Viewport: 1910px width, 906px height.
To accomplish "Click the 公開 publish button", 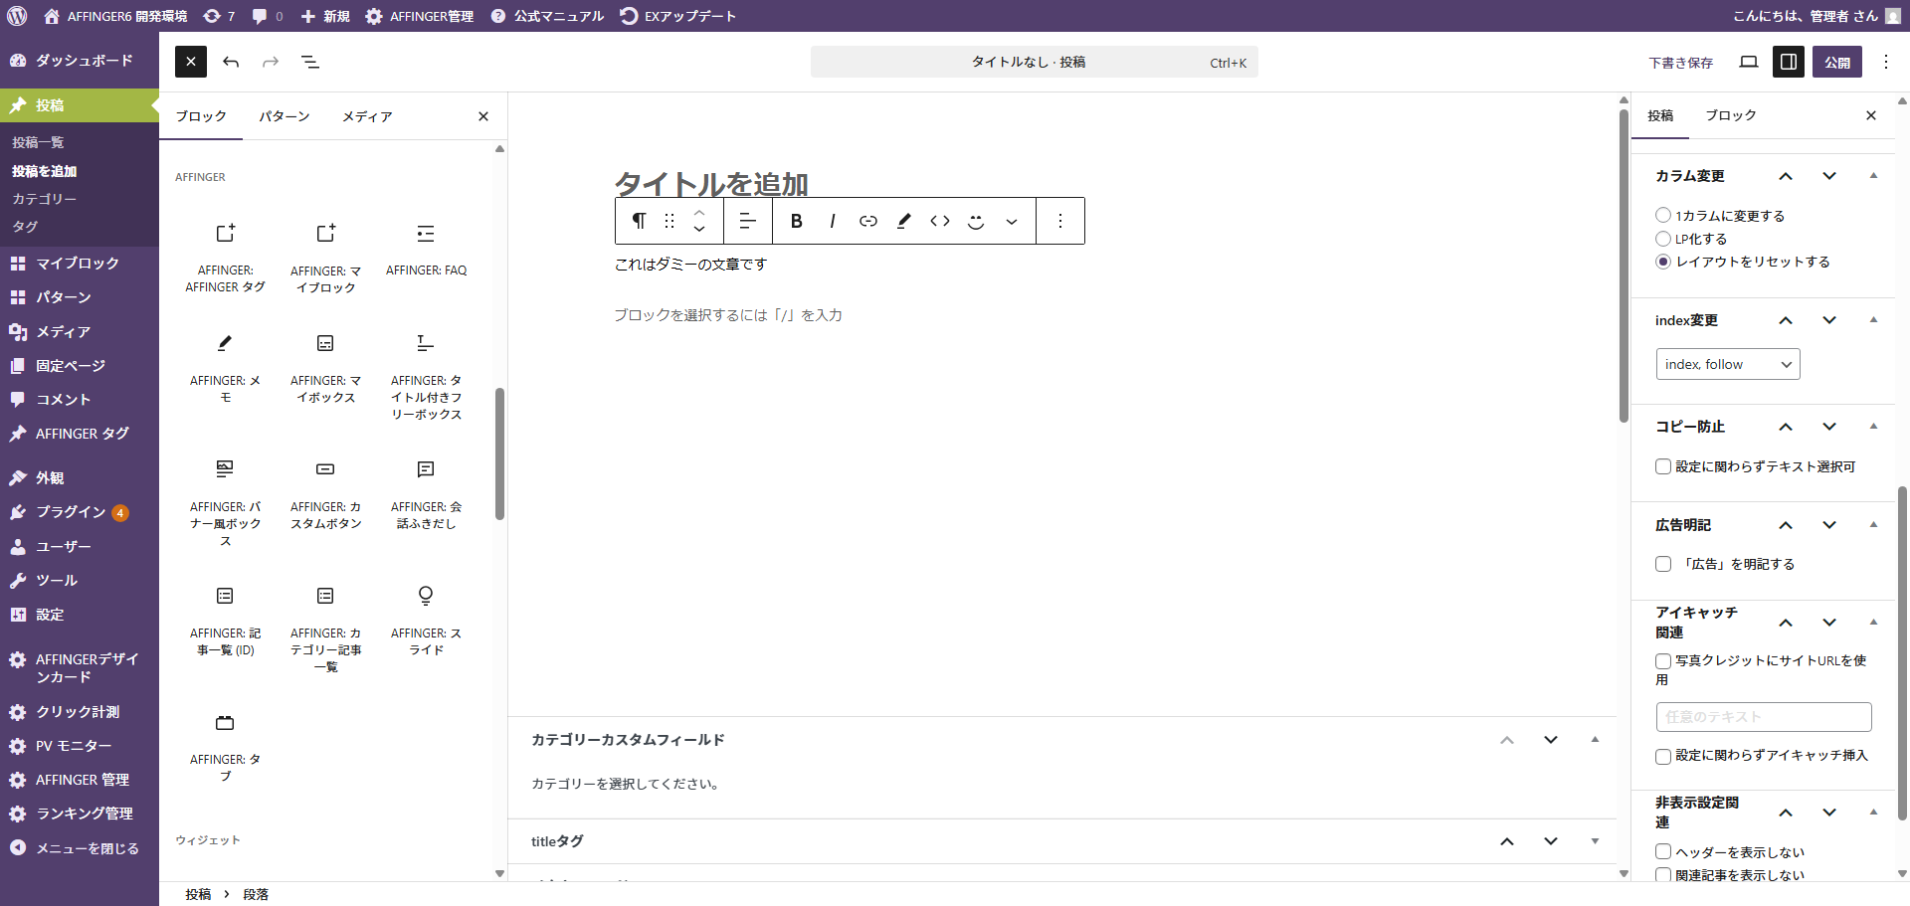I will 1837,62.
